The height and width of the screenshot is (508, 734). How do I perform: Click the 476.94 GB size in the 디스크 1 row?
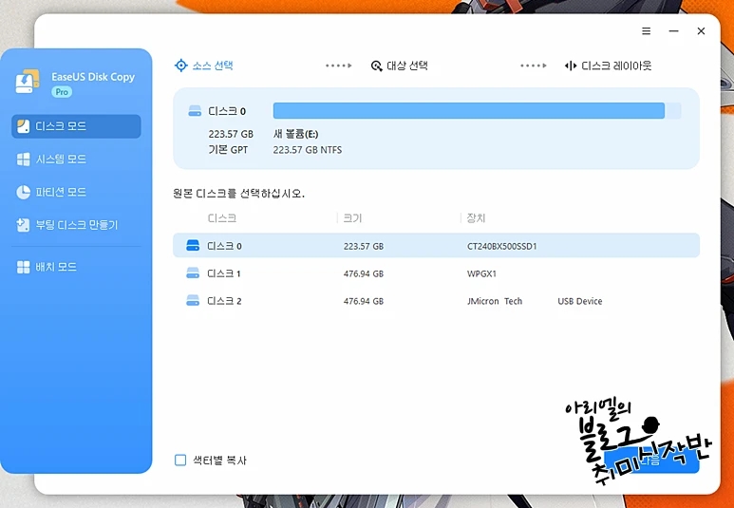coord(364,273)
